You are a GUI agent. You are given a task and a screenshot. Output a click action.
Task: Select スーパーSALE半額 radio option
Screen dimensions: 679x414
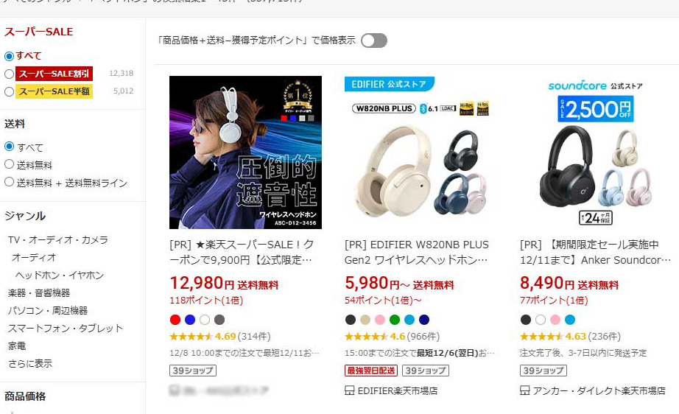click(9, 92)
